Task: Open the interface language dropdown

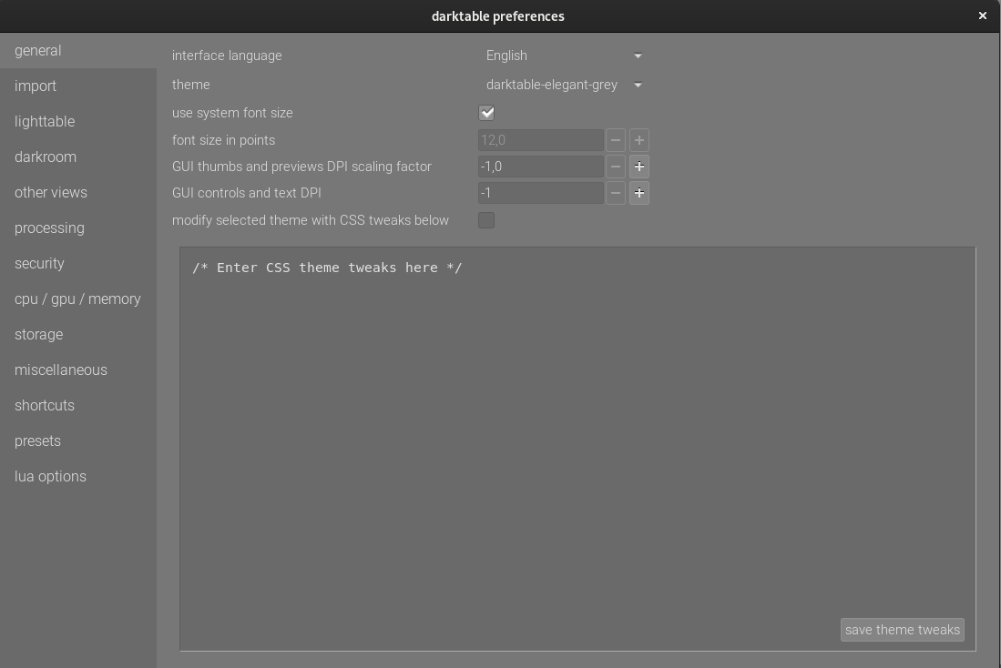Action: point(564,56)
